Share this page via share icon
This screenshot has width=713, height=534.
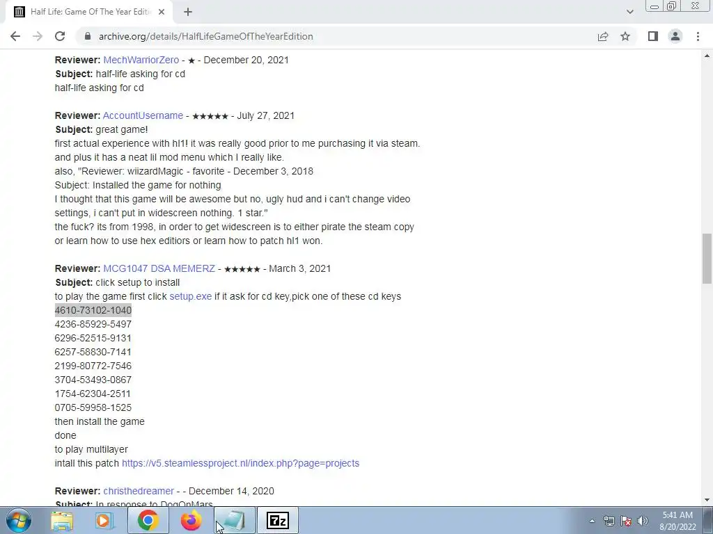(x=603, y=36)
